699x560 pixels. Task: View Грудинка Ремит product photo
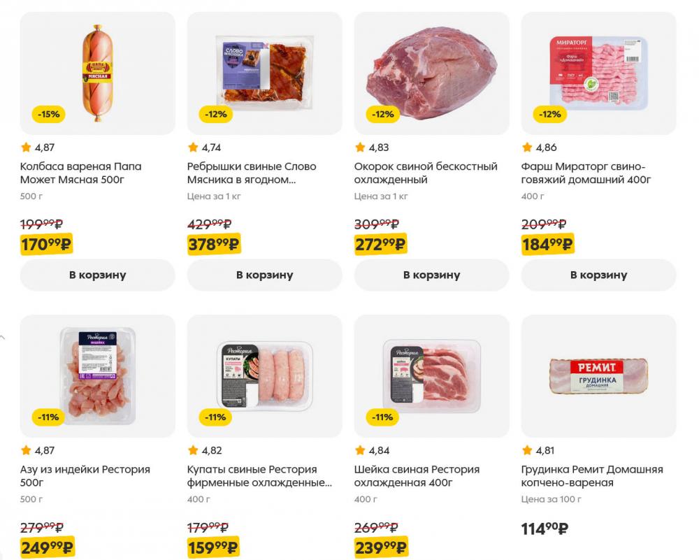pyautogui.click(x=598, y=375)
